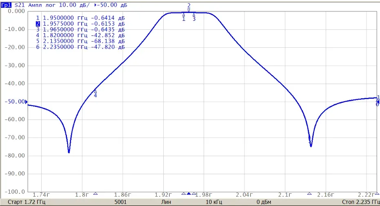Click the -100.0 bottom scale label
Screen dimensions: 380x206
pos(15,192)
